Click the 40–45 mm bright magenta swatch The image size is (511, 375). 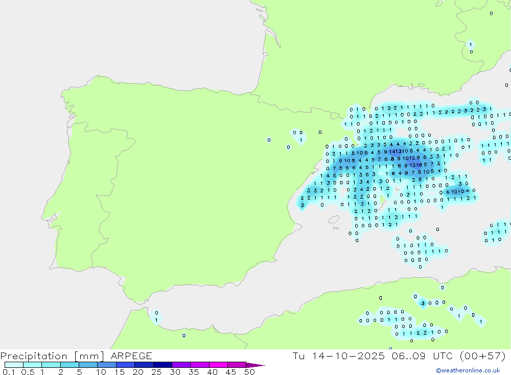[218, 365]
